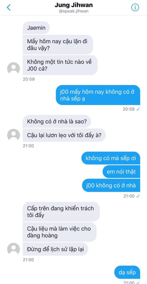Tap the read checkmark next to 20:59

tap(138, 109)
